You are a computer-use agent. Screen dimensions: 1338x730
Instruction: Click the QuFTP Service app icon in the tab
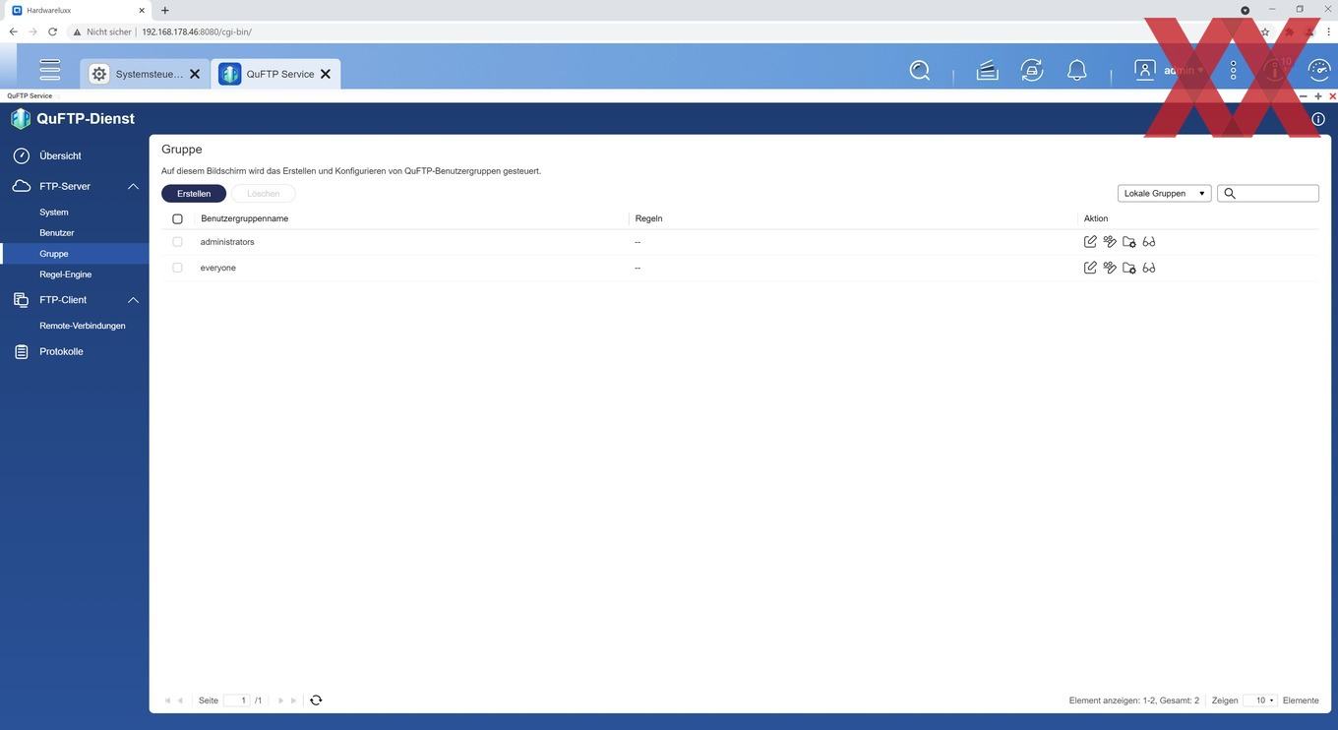tap(229, 74)
